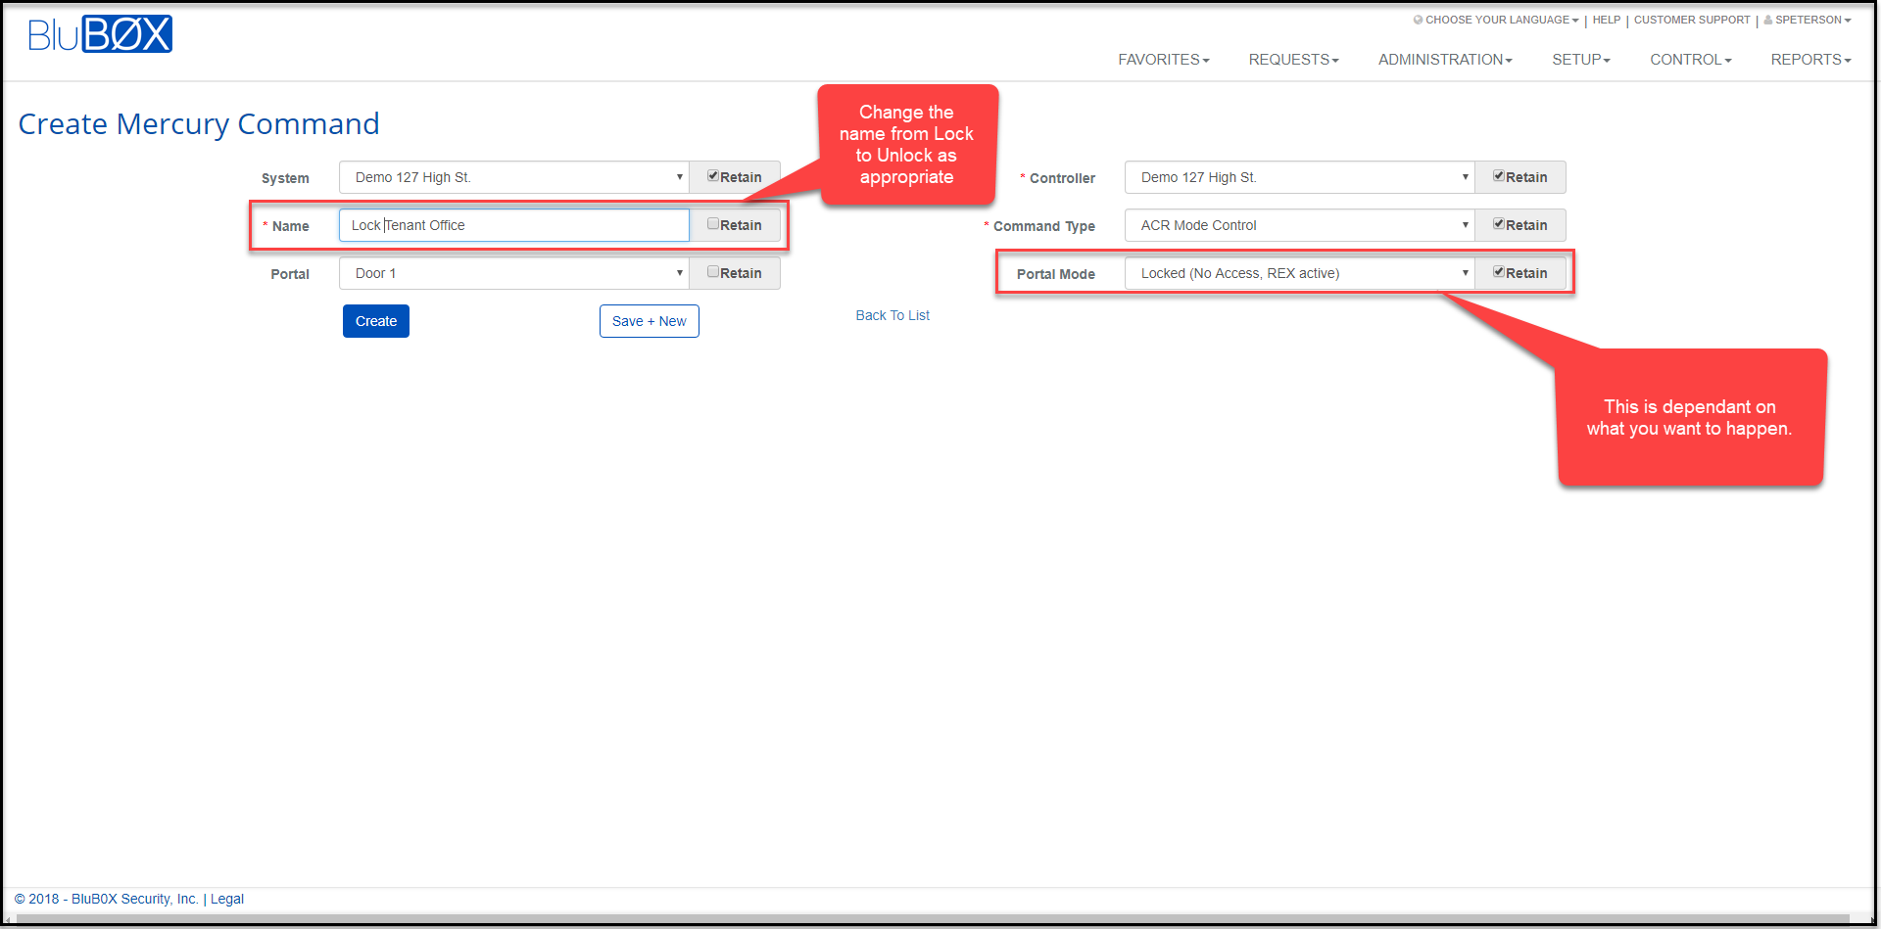Open the ADMINISTRATION menu

(1445, 60)
